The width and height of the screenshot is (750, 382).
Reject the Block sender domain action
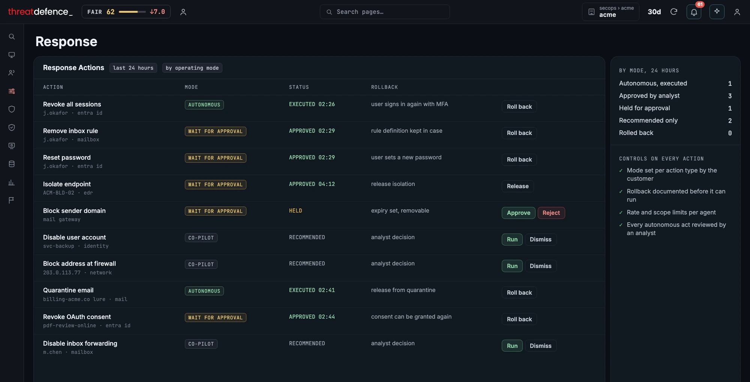[x=551, y=213]
